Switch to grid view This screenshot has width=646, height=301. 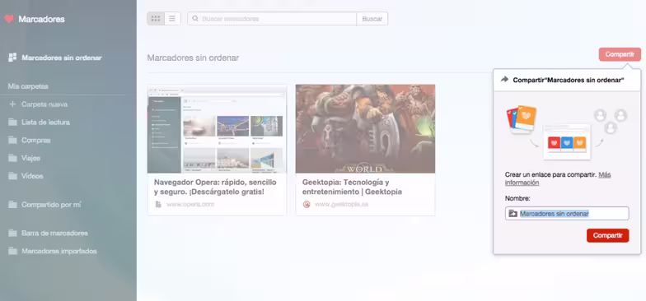pos(156,18)
